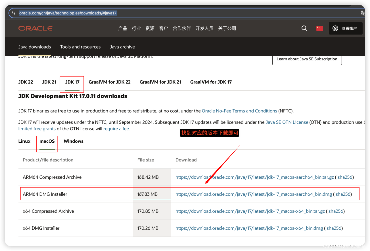Open the 关于公司 menu
The image size is (370, 251).
click(x=227, y=28)
